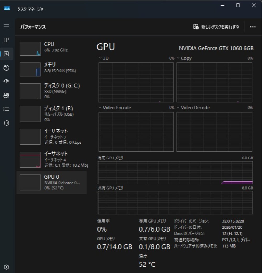Open the Services puzzle-piece icon
This screenshot has height=273, width=262.
[x=7, y=123]
